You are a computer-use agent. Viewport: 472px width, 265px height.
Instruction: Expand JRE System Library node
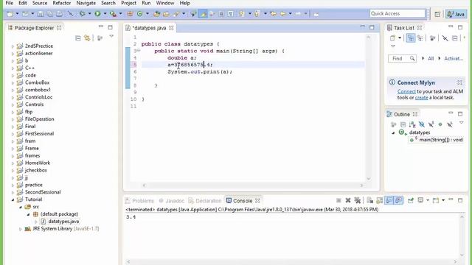point(21,229)
